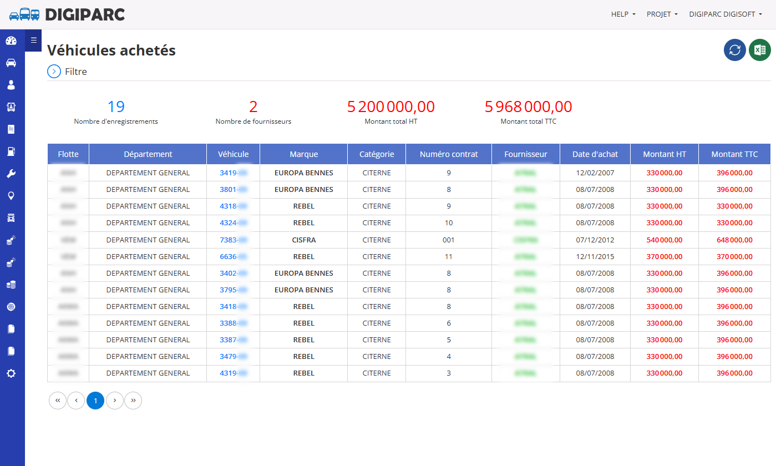Open the settings gear icon in sidebar

click(11, 373)
